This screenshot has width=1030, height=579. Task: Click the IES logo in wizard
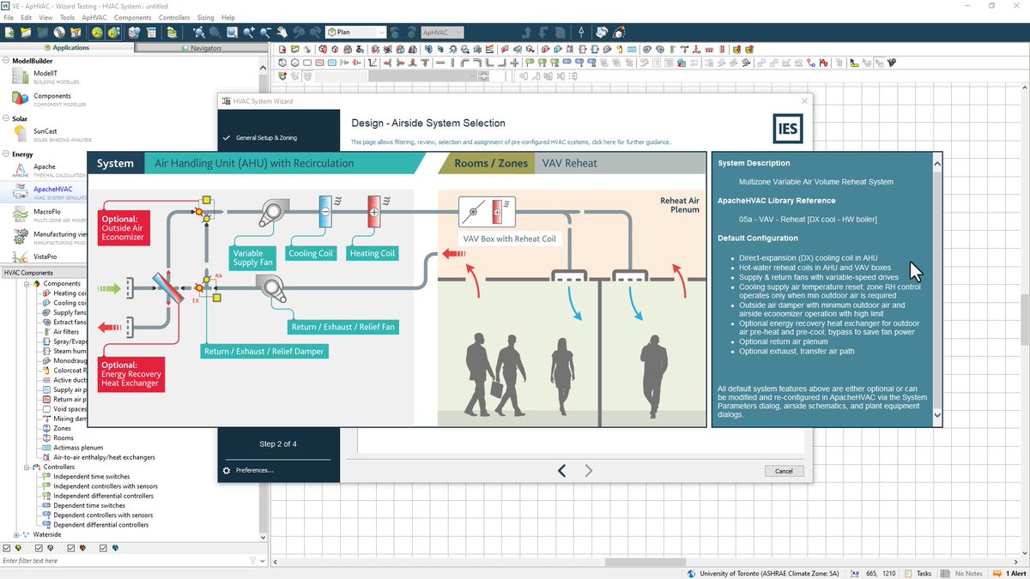pyautogui.click(x=788, y=127)
